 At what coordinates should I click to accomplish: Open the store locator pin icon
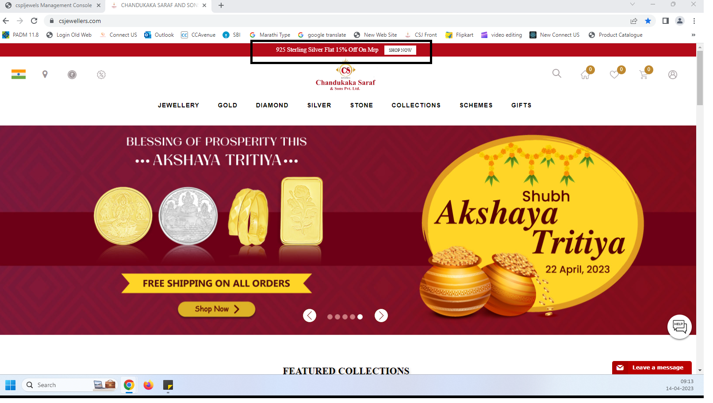pos(45,75)
